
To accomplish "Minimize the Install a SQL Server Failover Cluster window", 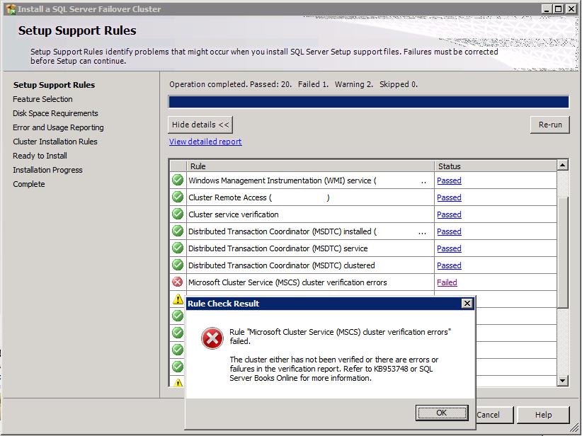I will pyautogui.click(x=546, y=9).
